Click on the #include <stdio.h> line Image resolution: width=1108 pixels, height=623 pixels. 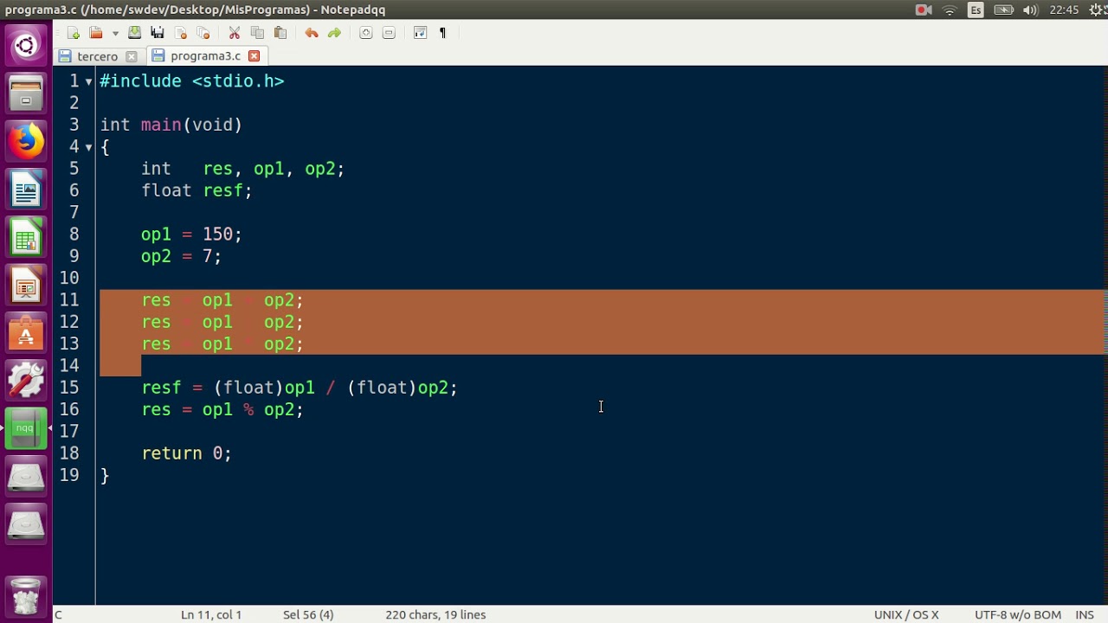click(x=192, y=81)
